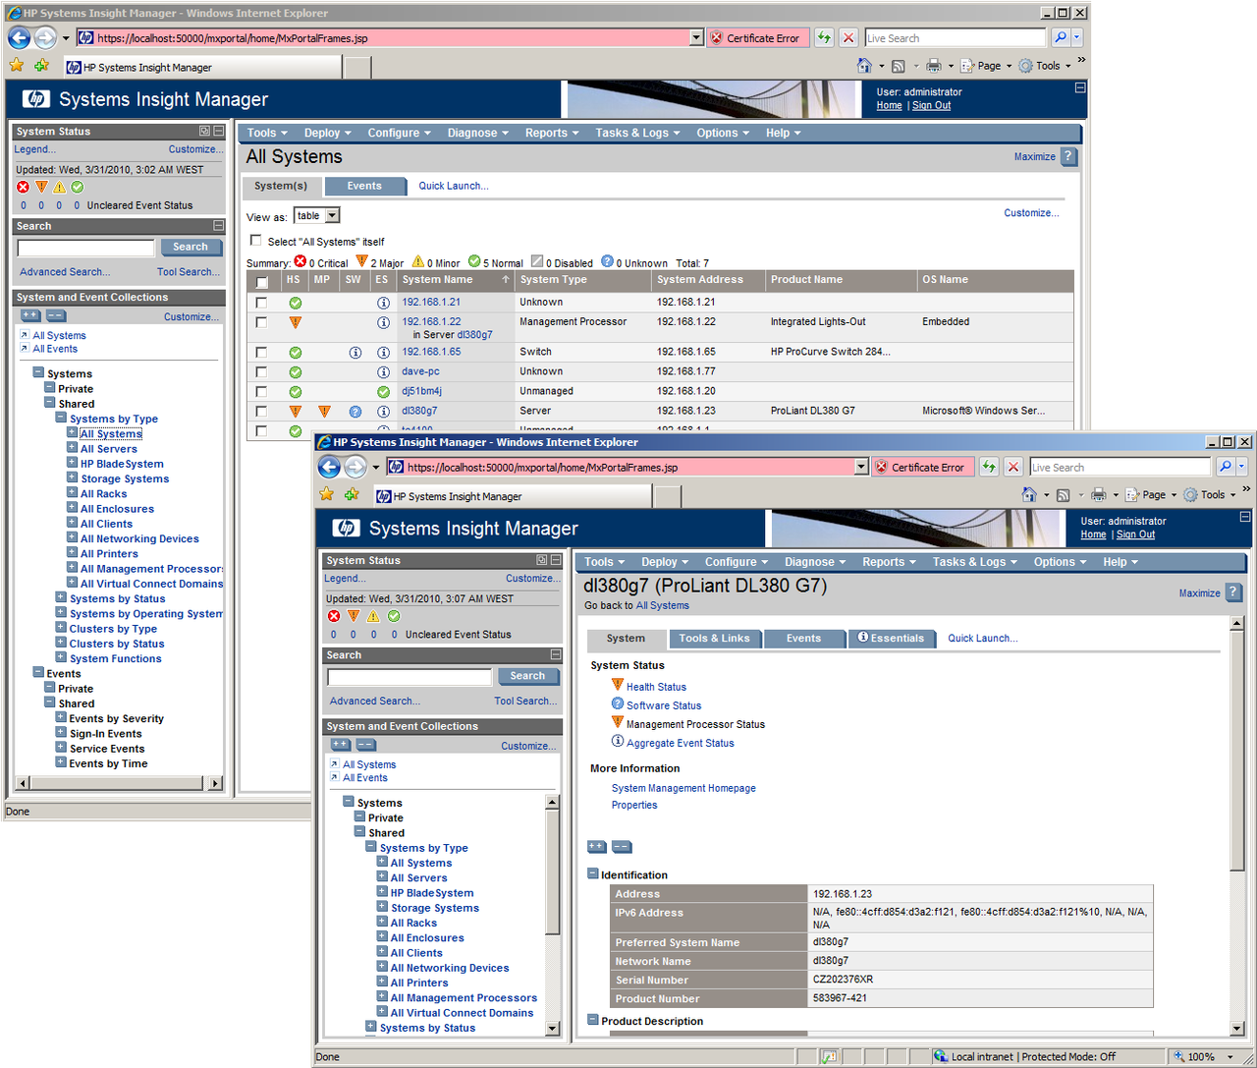Click Certificate Error shield in front window
The height and width of the screenshot is (1068, 1257).
coord(881,467)
